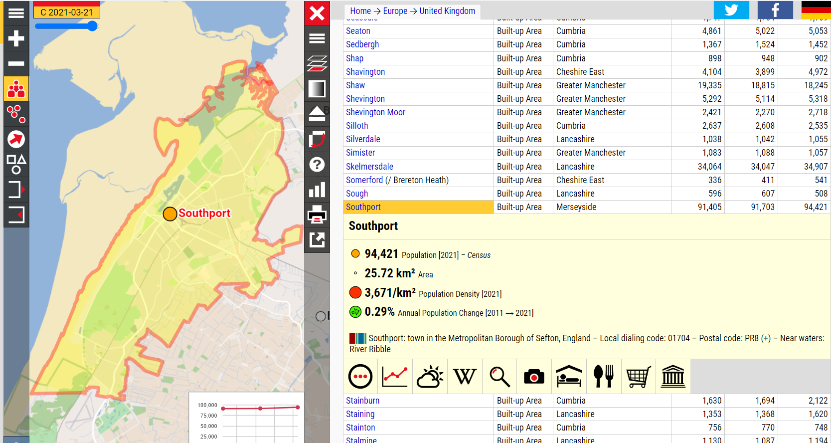The width and height of the screenshot is (831, 443).
Task: Close the map with red X
Action: pyautogui.click(x=317, y=13)
